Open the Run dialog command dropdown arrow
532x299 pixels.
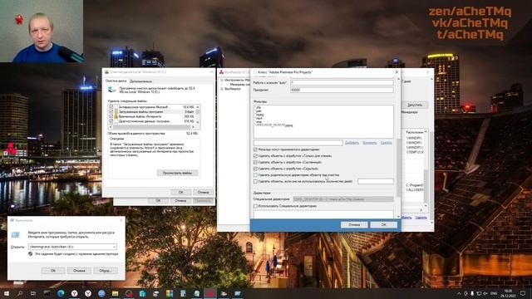point(115,247)
